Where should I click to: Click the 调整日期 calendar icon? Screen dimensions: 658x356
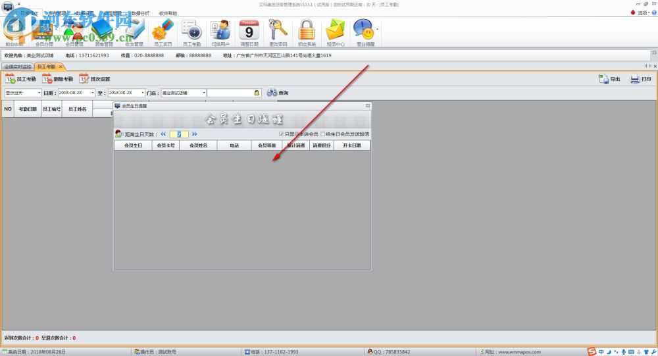click(249, 32)
